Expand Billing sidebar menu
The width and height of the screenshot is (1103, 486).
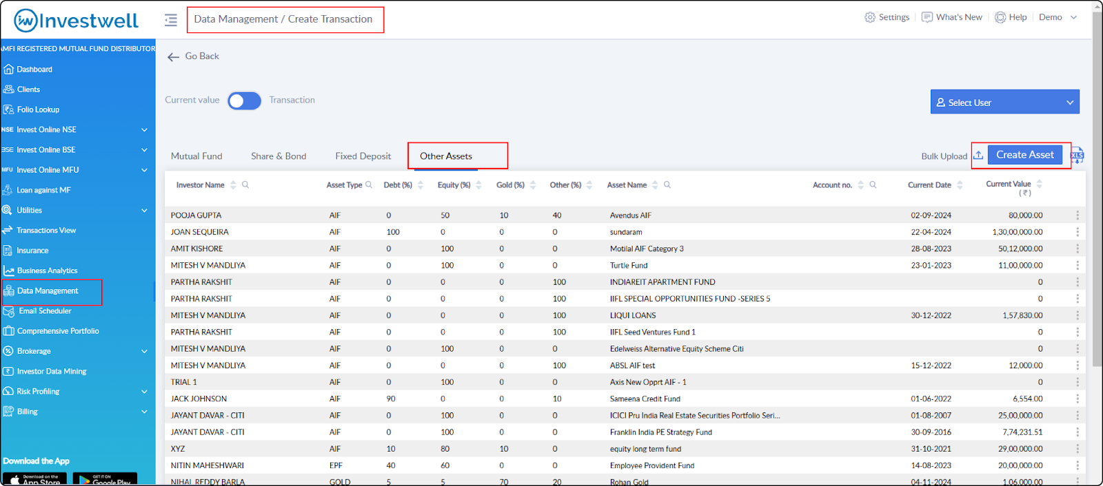click(x=144, y=412)
